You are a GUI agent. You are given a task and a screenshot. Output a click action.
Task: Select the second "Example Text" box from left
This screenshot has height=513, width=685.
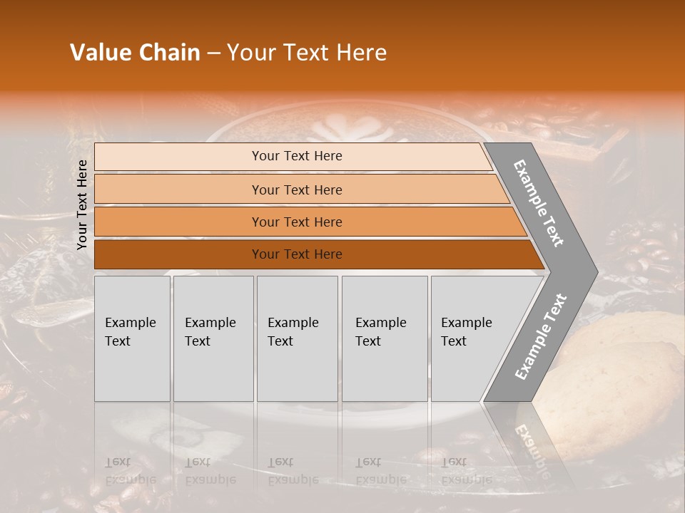(x=213, y=338)
